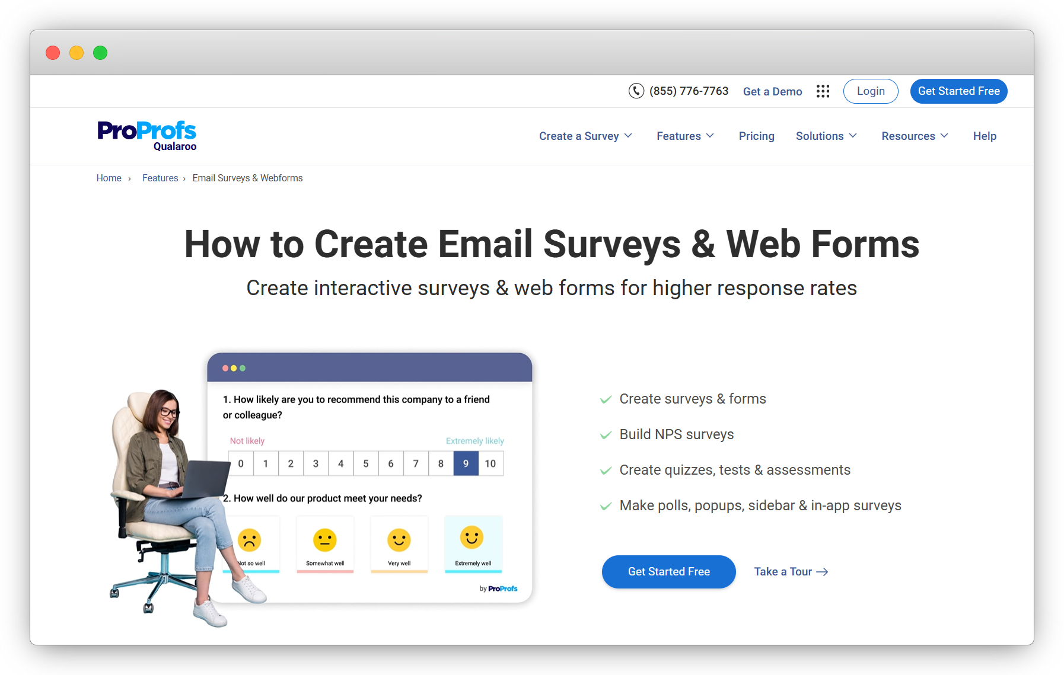The image size is (1064, 675).
Task: Click the macOS green fullscreen button
Action: point(100,53)
